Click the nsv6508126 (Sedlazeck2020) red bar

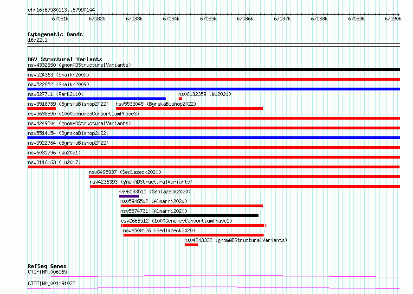pos(194,235)
